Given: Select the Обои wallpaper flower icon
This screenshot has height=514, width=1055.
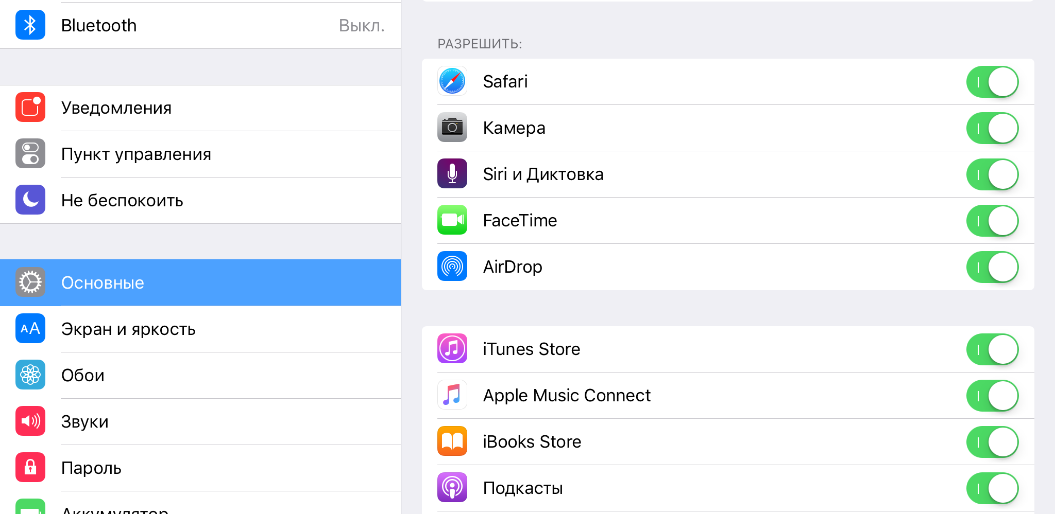Looking at the screenshot, I should 30,375.
